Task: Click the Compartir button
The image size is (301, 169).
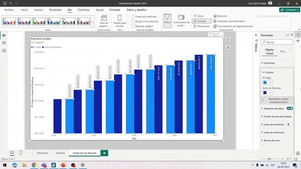Action: point(290,10)
